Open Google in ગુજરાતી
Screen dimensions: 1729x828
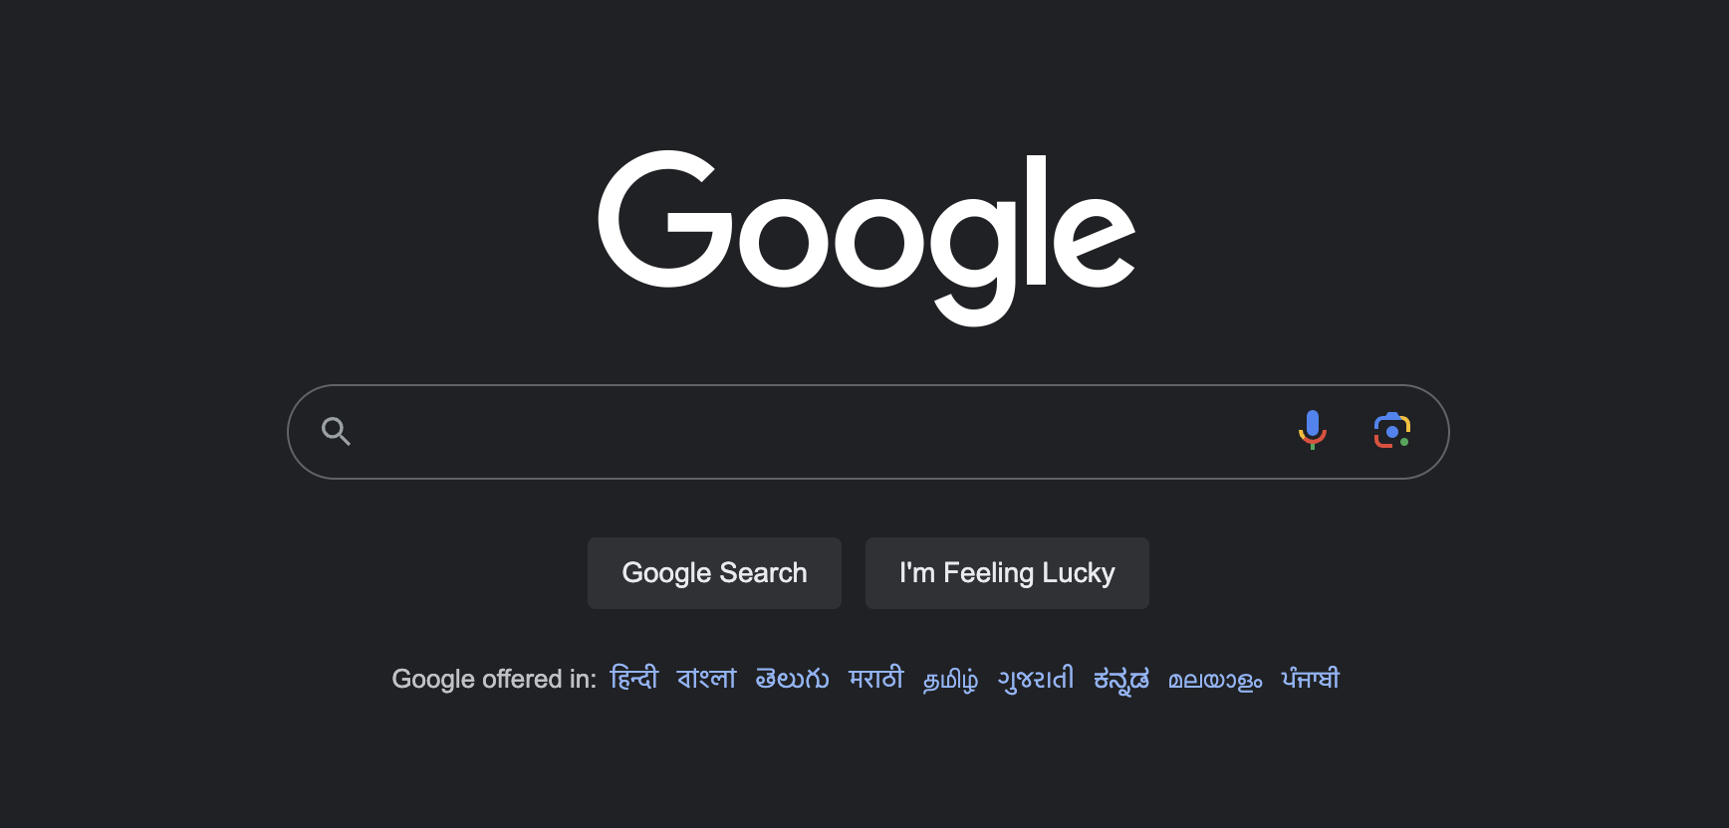point(1034,678)
